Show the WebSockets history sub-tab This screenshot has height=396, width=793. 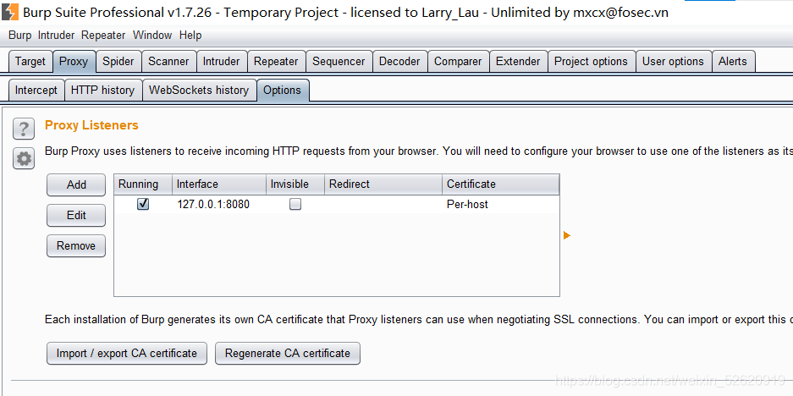pos(199,90)
